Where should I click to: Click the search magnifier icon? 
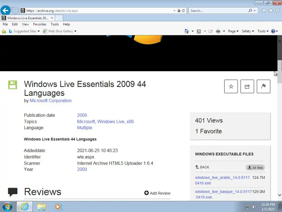(x=250, y=11)
